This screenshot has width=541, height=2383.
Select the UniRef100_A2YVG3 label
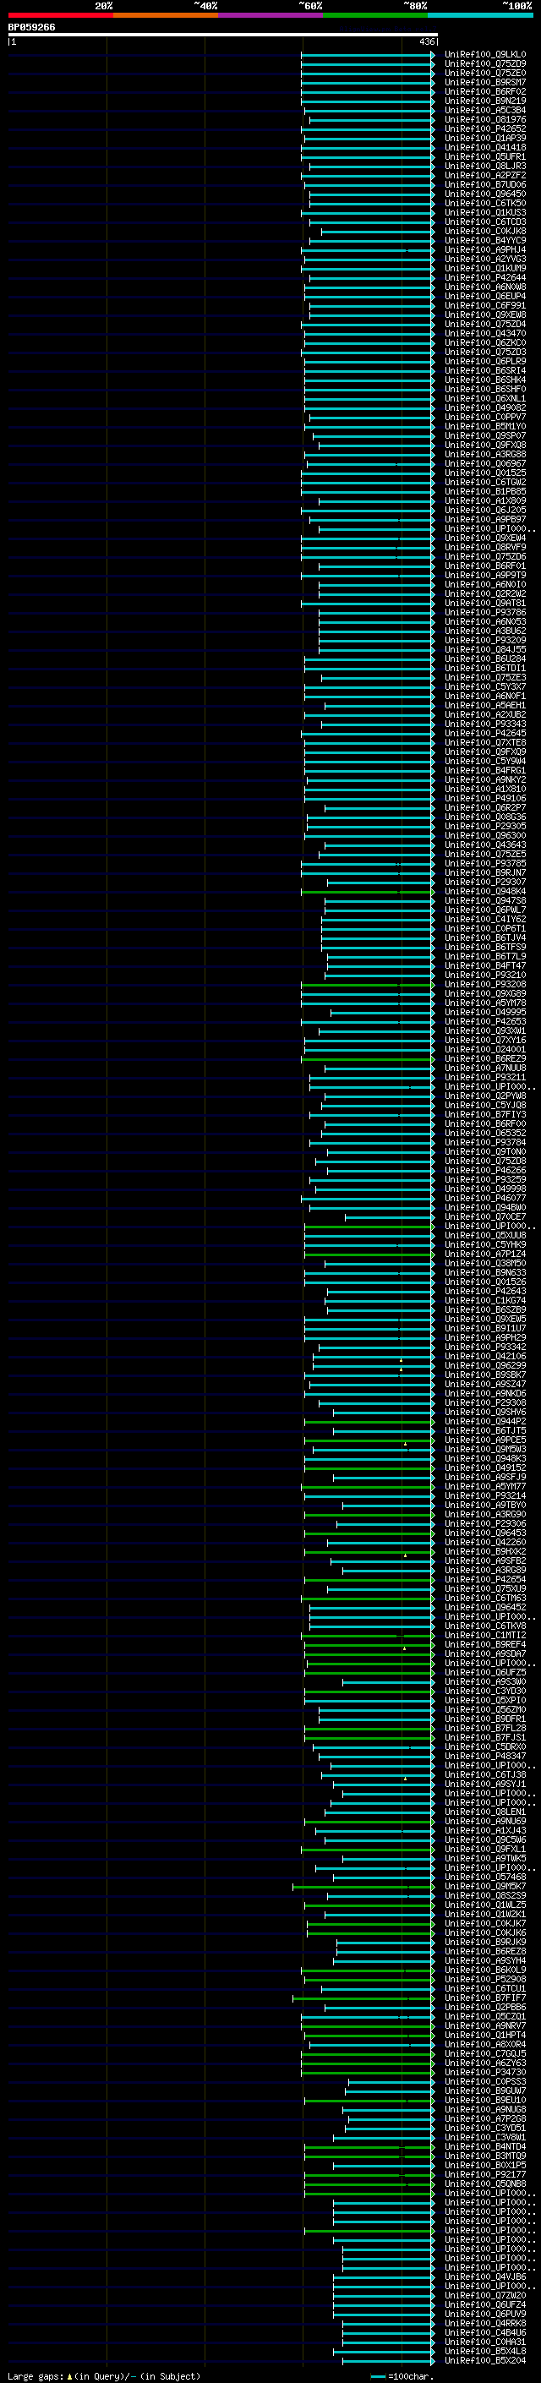pos(485,259)
